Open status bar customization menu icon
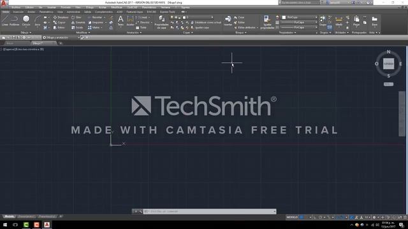This screenshot has height=229, width=408. pos(405,218)
